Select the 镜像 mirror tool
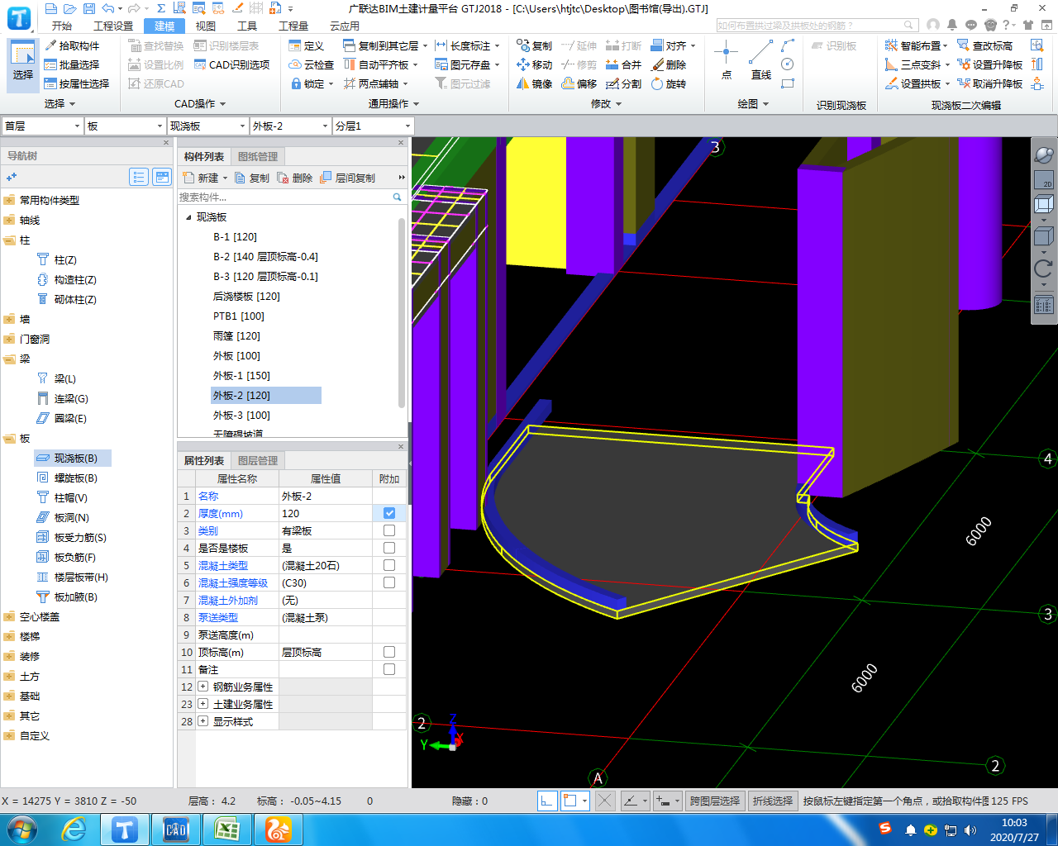The width and height of the screenshot is (1058, 846). point(534,83)
